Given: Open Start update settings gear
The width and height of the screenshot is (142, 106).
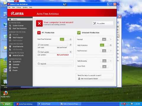Looking at the screenshot, I should click(71, 52).
